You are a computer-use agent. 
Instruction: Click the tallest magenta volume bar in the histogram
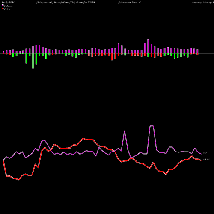point(148,47)
